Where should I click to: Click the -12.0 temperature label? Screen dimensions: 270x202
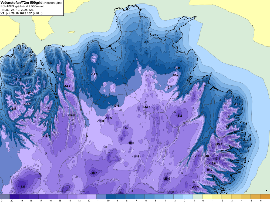point(176,68)
